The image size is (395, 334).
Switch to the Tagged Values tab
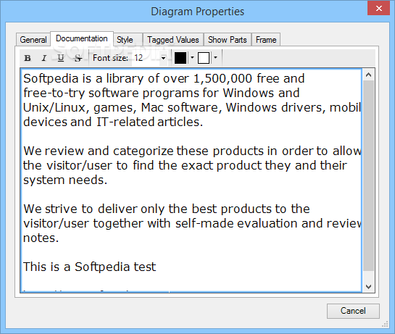[x=173, y=40]
